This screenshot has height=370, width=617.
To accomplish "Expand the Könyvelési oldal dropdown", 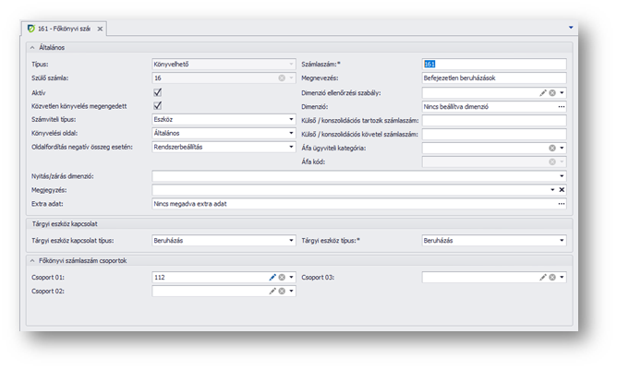I will tap(290, 134).
